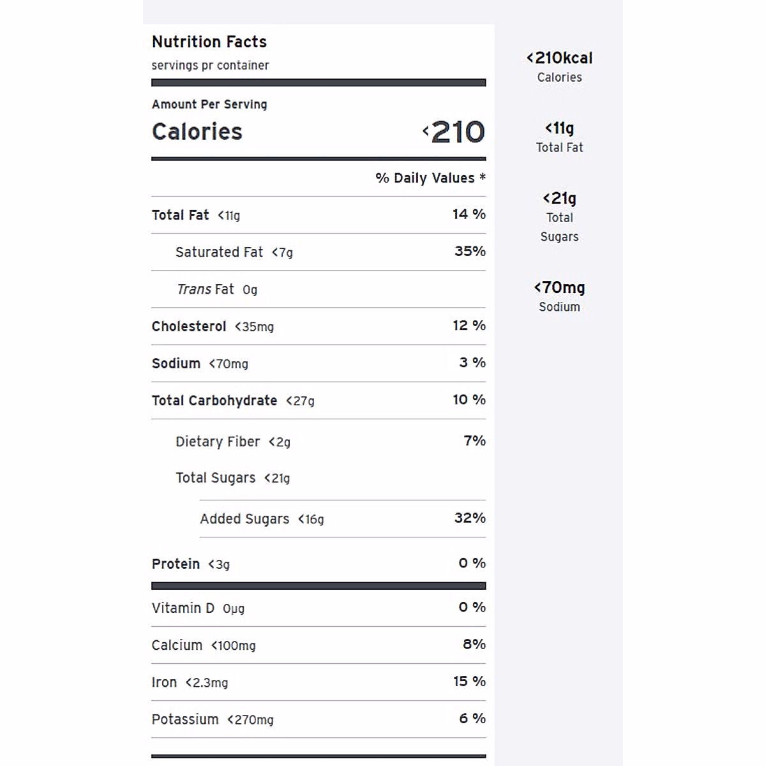This screenshot has width=766, height=766.
Task: Select the Dietary Fiber row label
Action: pos(218,442)
